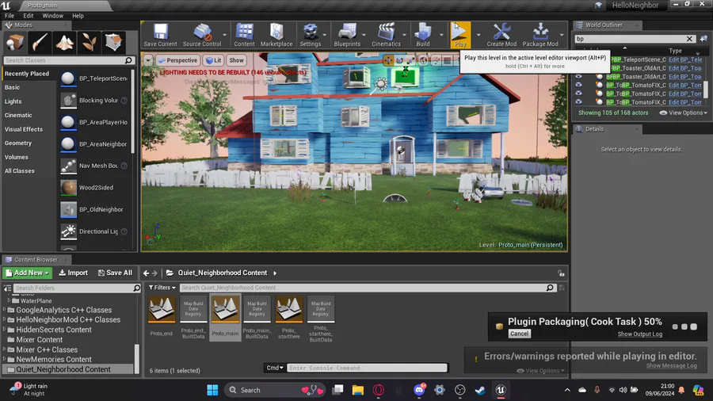Open Cinematics dropdown arrow
This screenshot has height=401, width=713.
[x=404, y=35]
